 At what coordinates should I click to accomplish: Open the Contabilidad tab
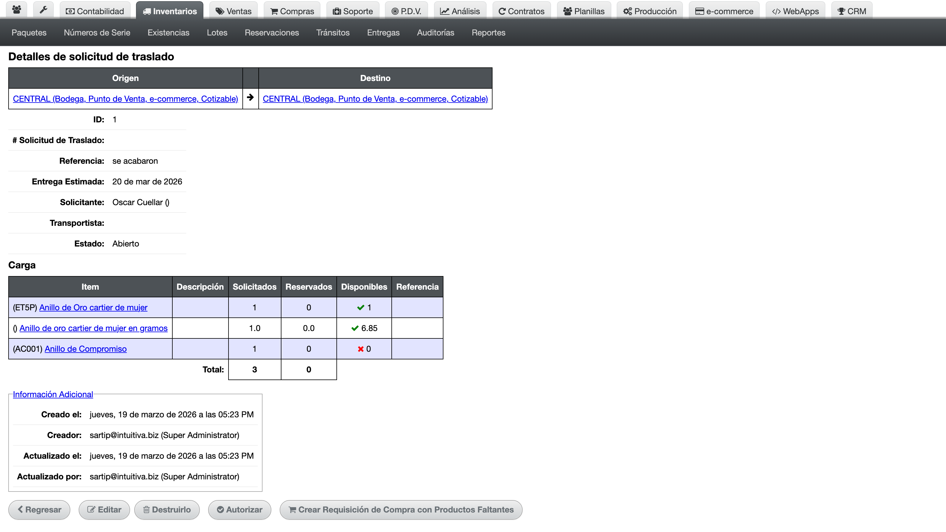point(95,11)
